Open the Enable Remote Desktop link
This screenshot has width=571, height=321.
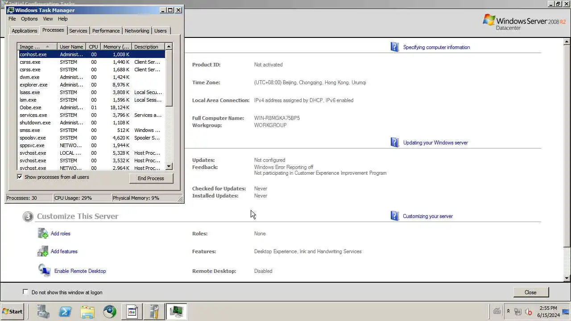tap(80, 271)
